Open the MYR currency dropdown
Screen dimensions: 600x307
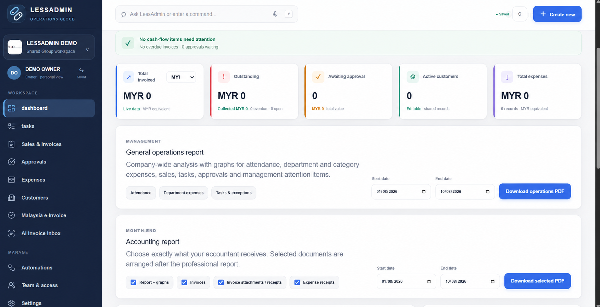pyautogui.click(x=181, y=77)
